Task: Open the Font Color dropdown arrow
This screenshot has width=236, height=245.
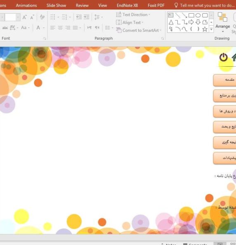Action: click(44, 28)
